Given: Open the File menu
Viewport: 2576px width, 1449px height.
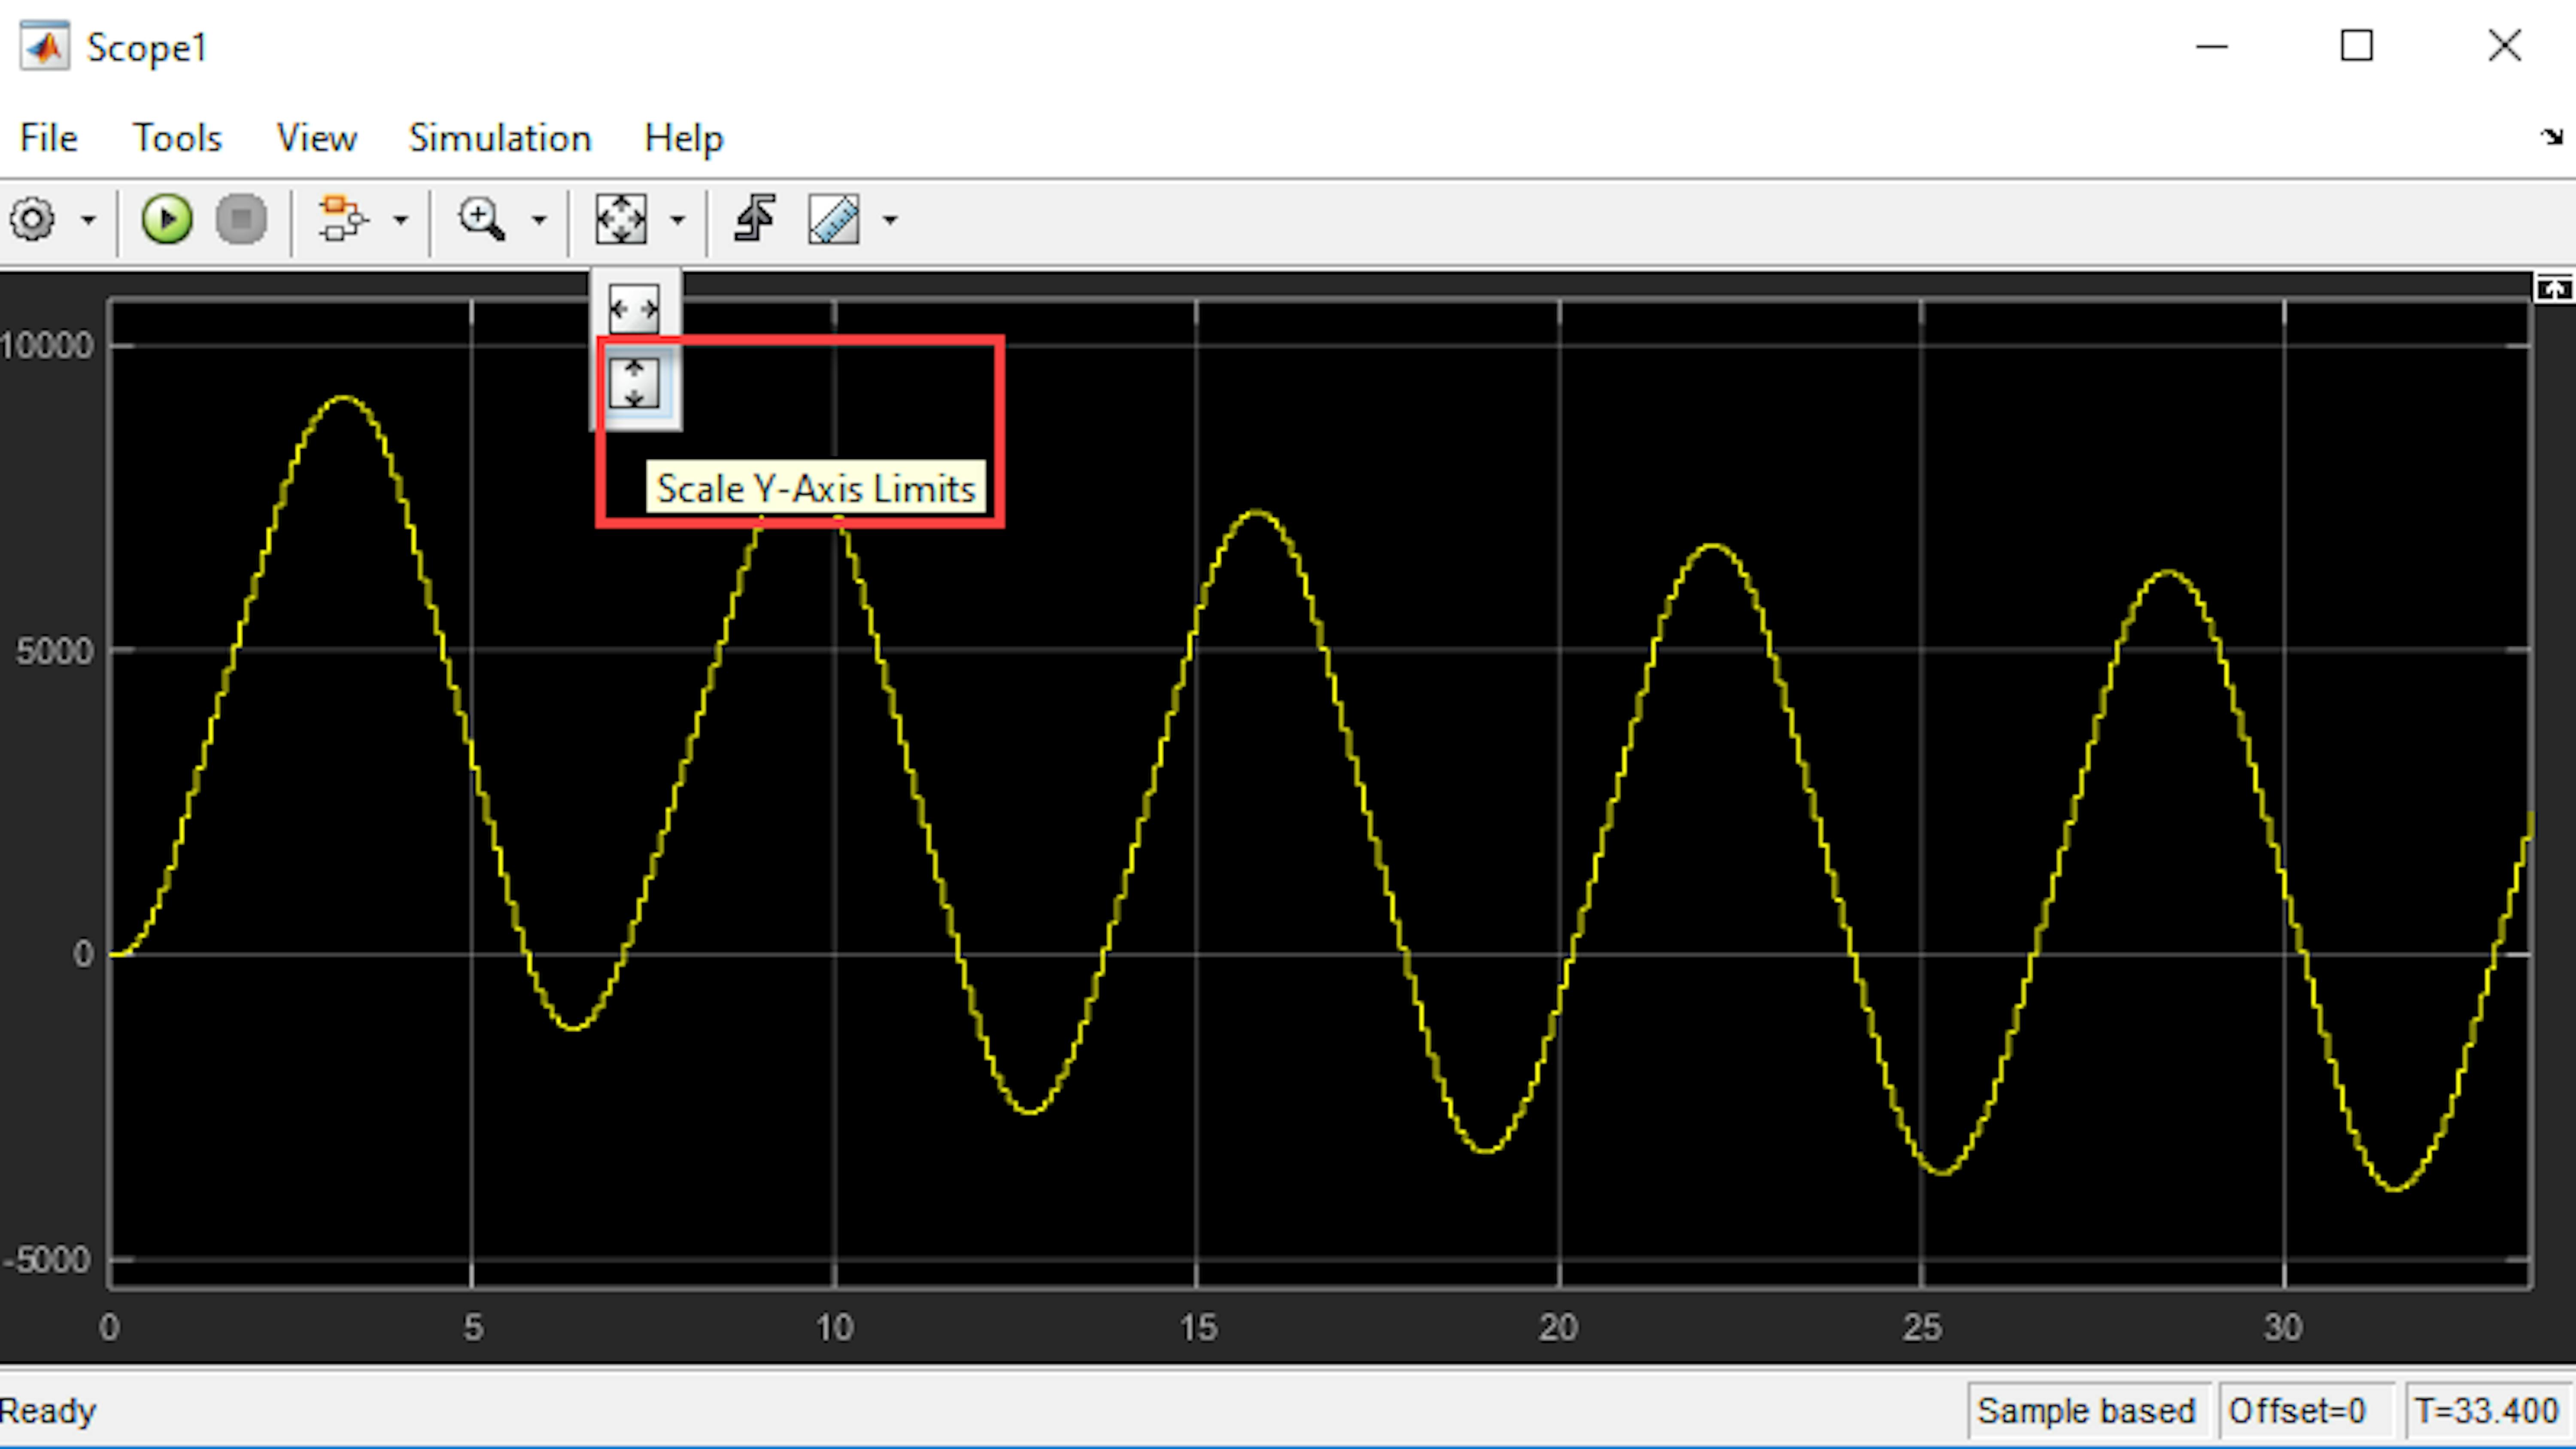Looking at the screenshot, I should (x=48, y=138).
